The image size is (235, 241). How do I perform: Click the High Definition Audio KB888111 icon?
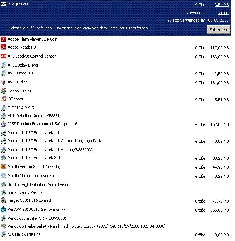(3, 116)
